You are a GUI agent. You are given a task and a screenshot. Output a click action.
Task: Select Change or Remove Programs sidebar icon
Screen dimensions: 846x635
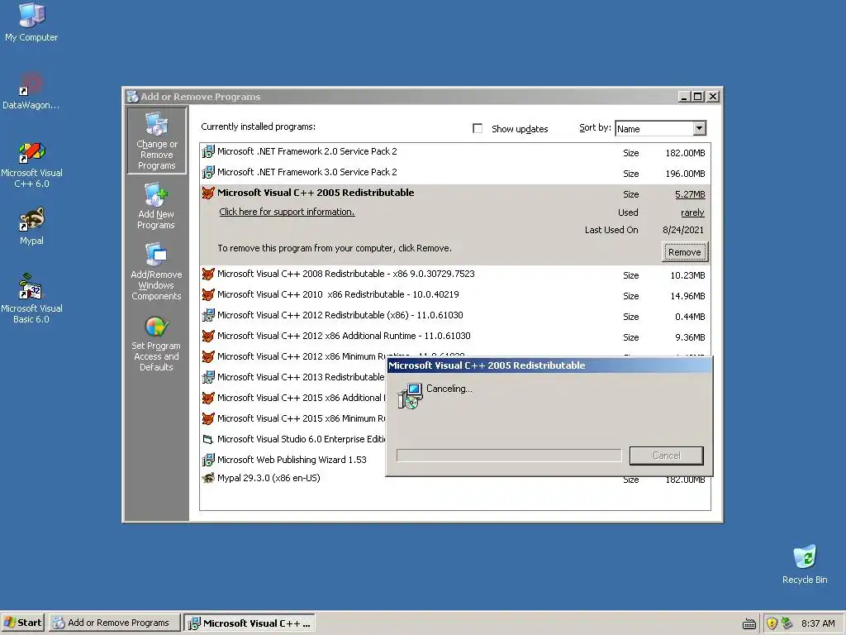(156, 141)
